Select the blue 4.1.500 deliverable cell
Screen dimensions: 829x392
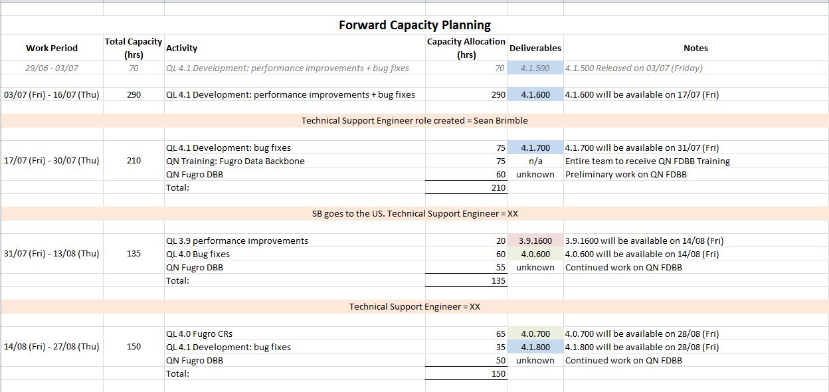pos(535,68)
